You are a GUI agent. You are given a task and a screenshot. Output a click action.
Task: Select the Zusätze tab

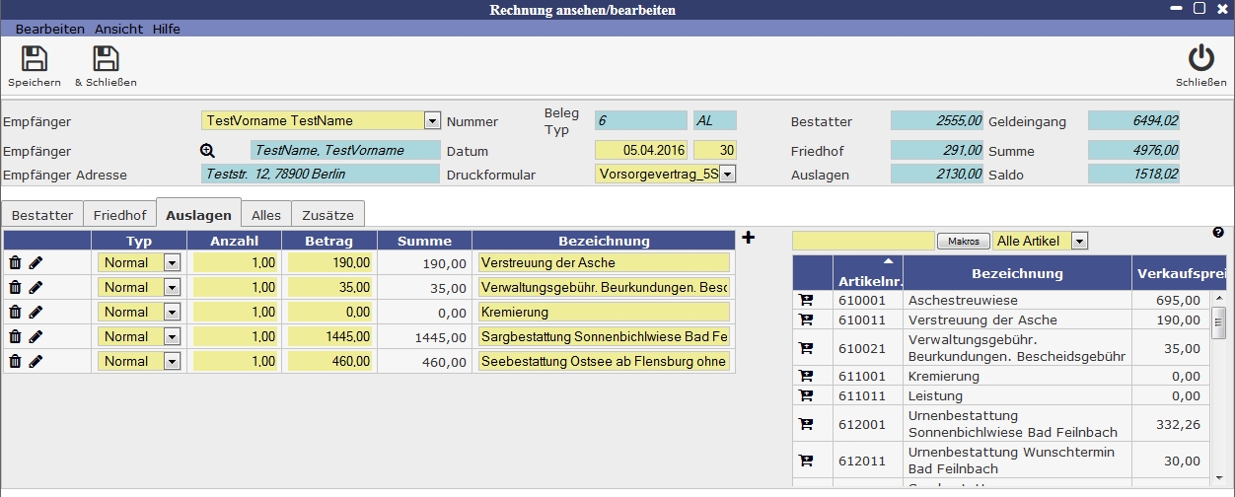(x=329, y=215)
